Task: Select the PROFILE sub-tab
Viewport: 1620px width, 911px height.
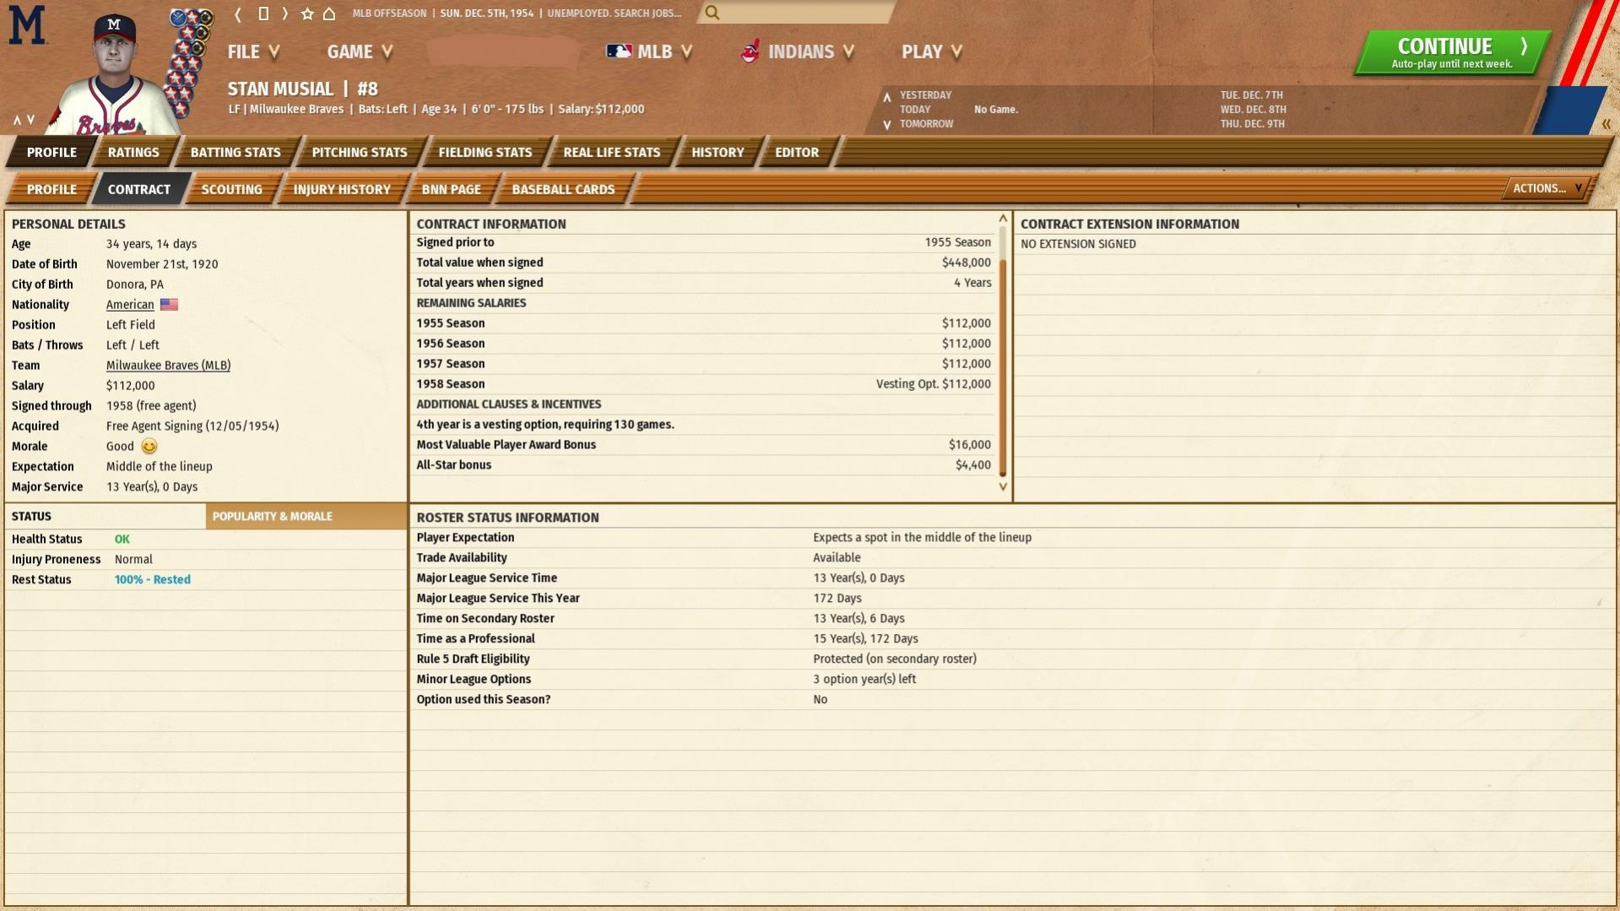Action: (x=51, y=189)
